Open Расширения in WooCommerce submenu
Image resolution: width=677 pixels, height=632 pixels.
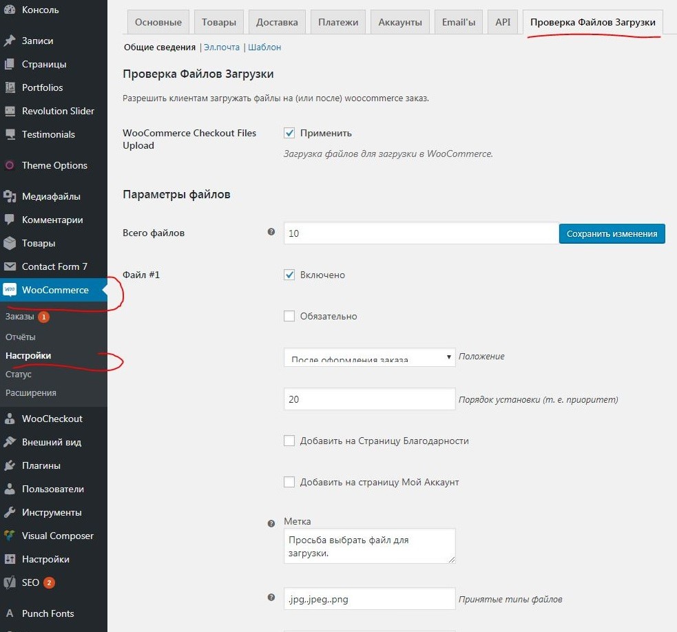point(31,393)
